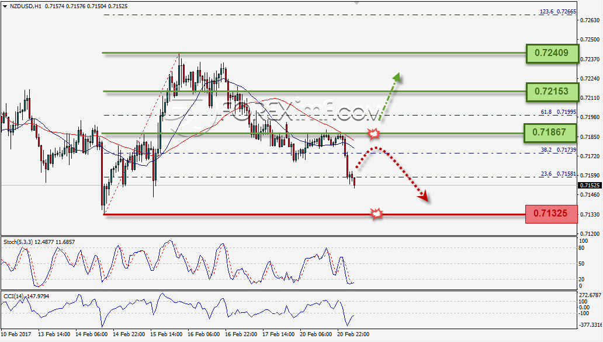Click the 20 Feb 22:00 time label
This screenshot has height=342, width=603.
(x=354, y=334)
